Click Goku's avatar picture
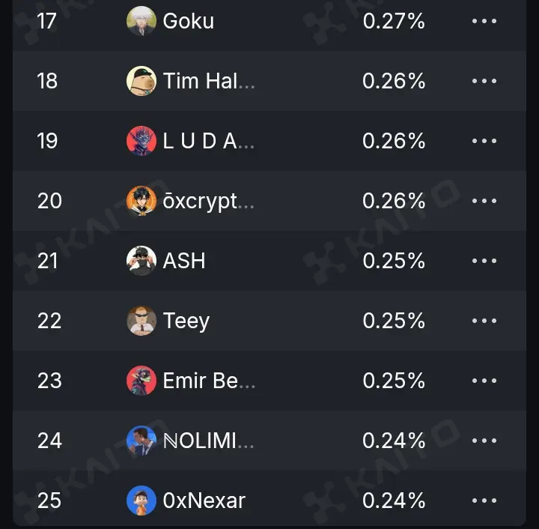The height and width of the screenshot is (529, 539). coord(141,21)
